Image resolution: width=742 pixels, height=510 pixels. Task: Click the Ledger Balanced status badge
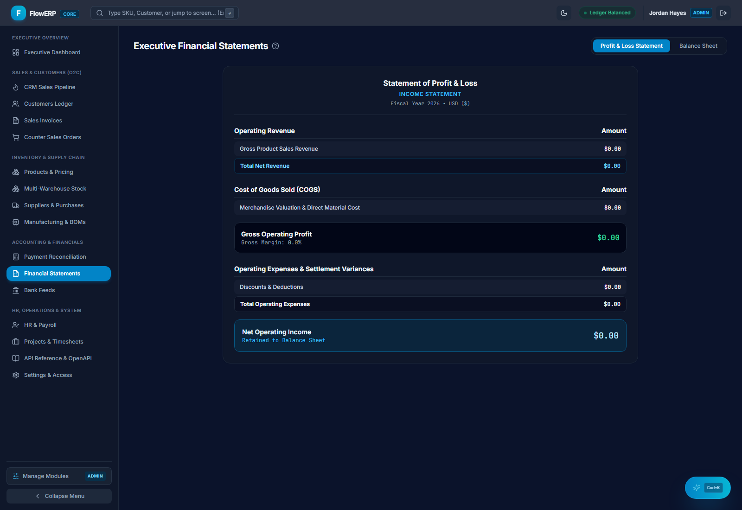pyautogui.click(x=607, y=13)
